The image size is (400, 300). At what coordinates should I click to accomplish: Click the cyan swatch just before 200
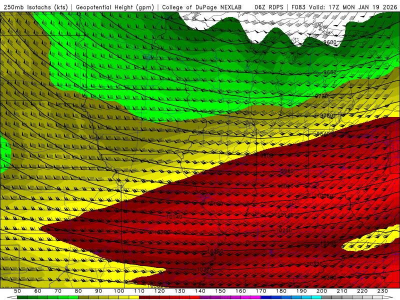[317, 297]
